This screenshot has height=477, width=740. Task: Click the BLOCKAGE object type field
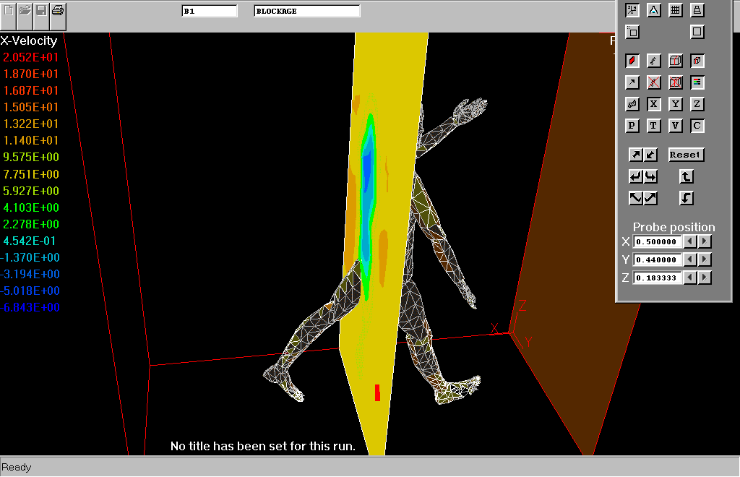(306, 12)
